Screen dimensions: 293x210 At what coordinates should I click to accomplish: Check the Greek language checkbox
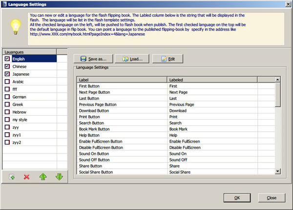pos(7,104)
